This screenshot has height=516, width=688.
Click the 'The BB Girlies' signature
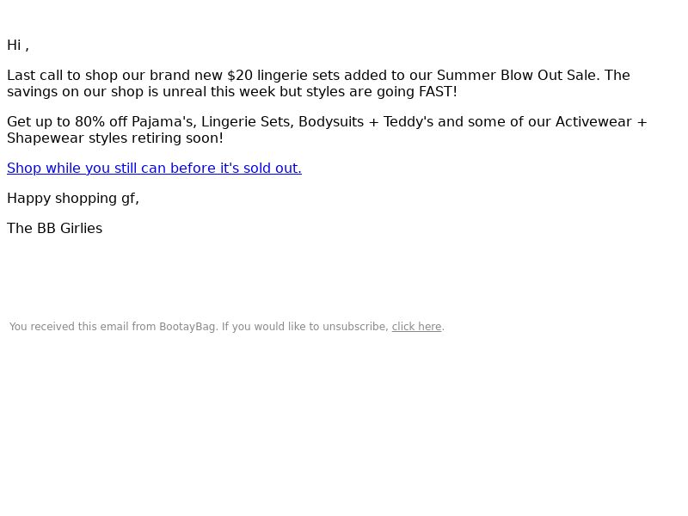(x=54, y=228)
